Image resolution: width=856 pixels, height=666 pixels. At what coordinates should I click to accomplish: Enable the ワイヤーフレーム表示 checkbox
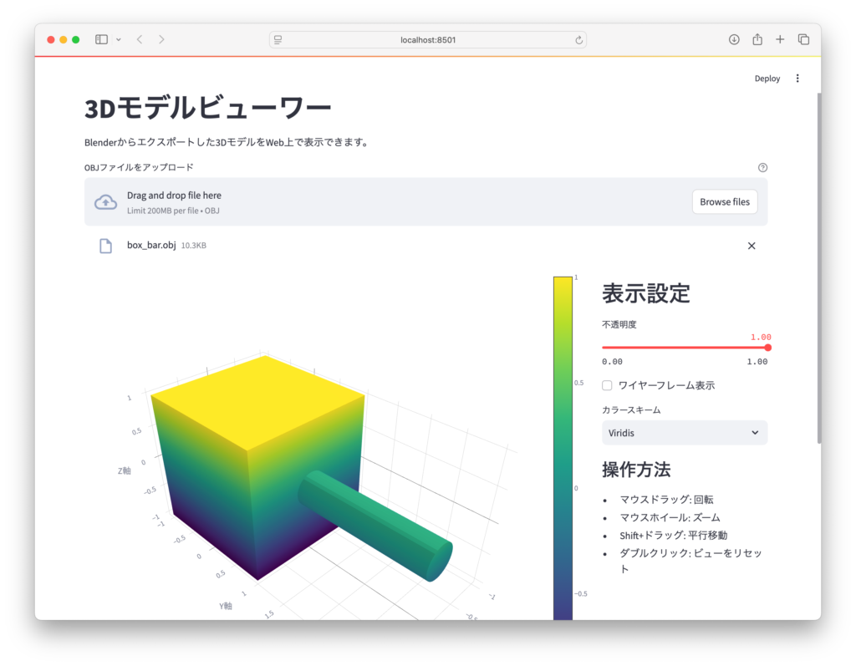[608, 385]
